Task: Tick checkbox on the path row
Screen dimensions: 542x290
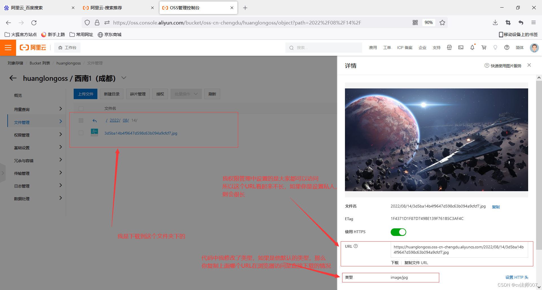Action: point(81,121)
